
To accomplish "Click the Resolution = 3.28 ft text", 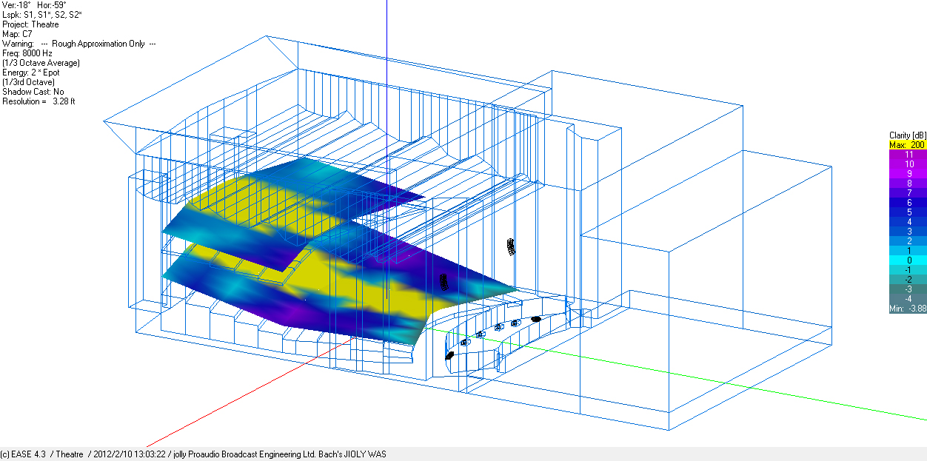I will point(39,101).
